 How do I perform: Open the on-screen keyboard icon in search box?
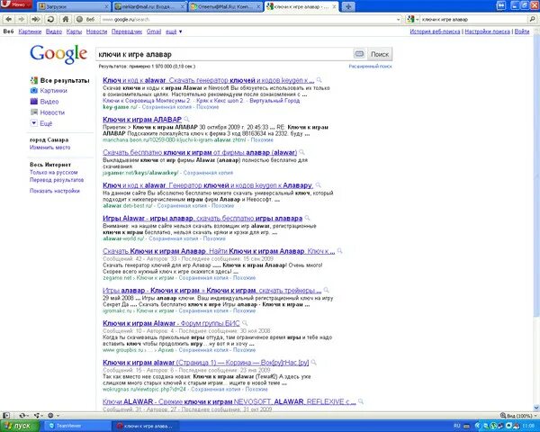click(x=359, y=54)
